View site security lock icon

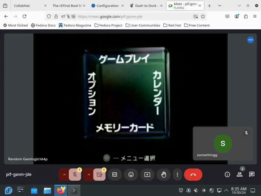(x=56, y=16)
